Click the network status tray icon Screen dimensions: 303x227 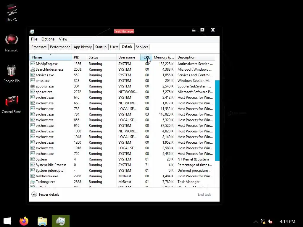click(x=263, y=221)
